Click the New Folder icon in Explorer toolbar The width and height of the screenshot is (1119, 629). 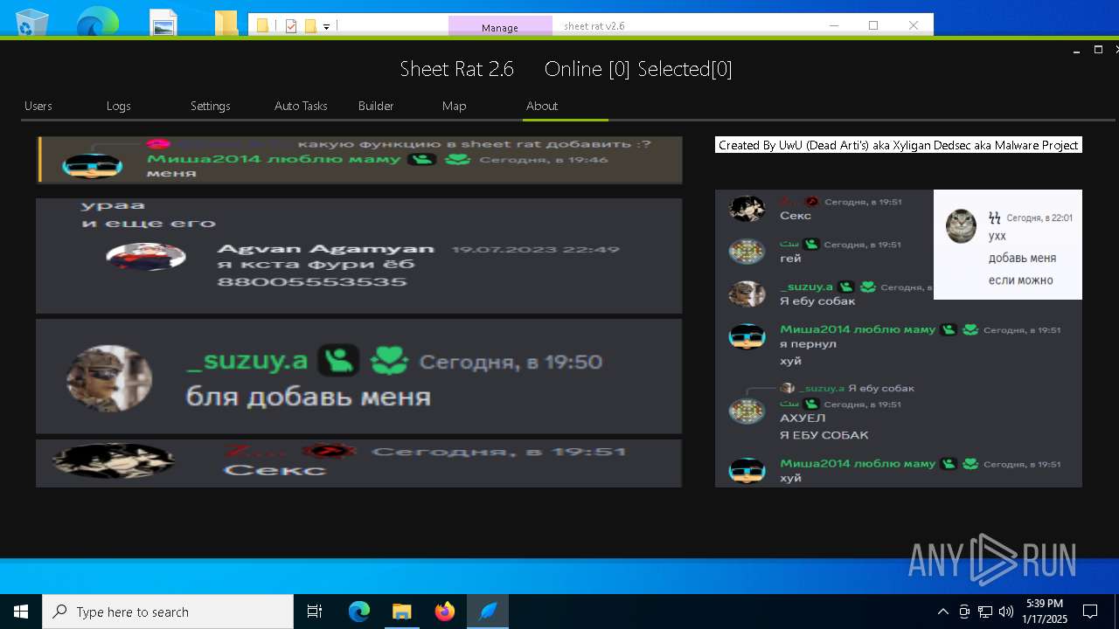[310, 26]
